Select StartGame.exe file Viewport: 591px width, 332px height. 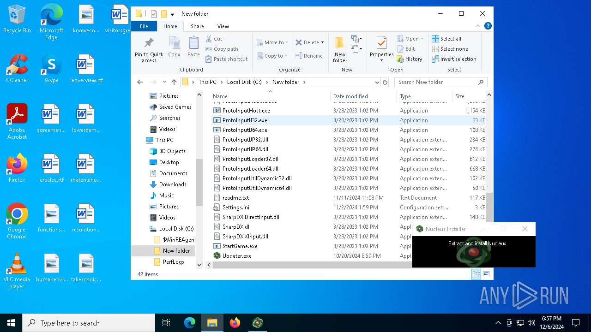[x=240, y=246]
